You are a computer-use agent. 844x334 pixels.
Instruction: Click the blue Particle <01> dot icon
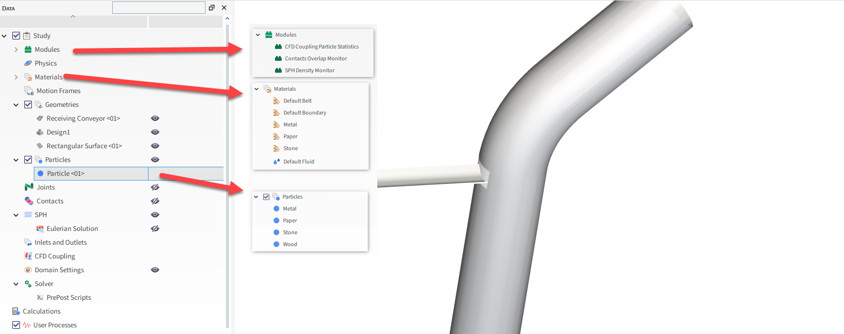point(40,173)
